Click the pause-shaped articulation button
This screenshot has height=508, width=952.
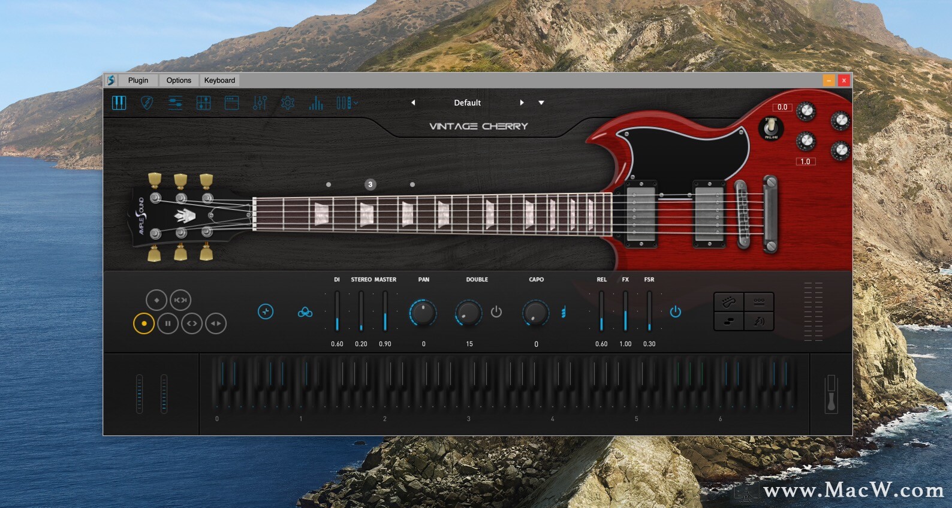168,323
